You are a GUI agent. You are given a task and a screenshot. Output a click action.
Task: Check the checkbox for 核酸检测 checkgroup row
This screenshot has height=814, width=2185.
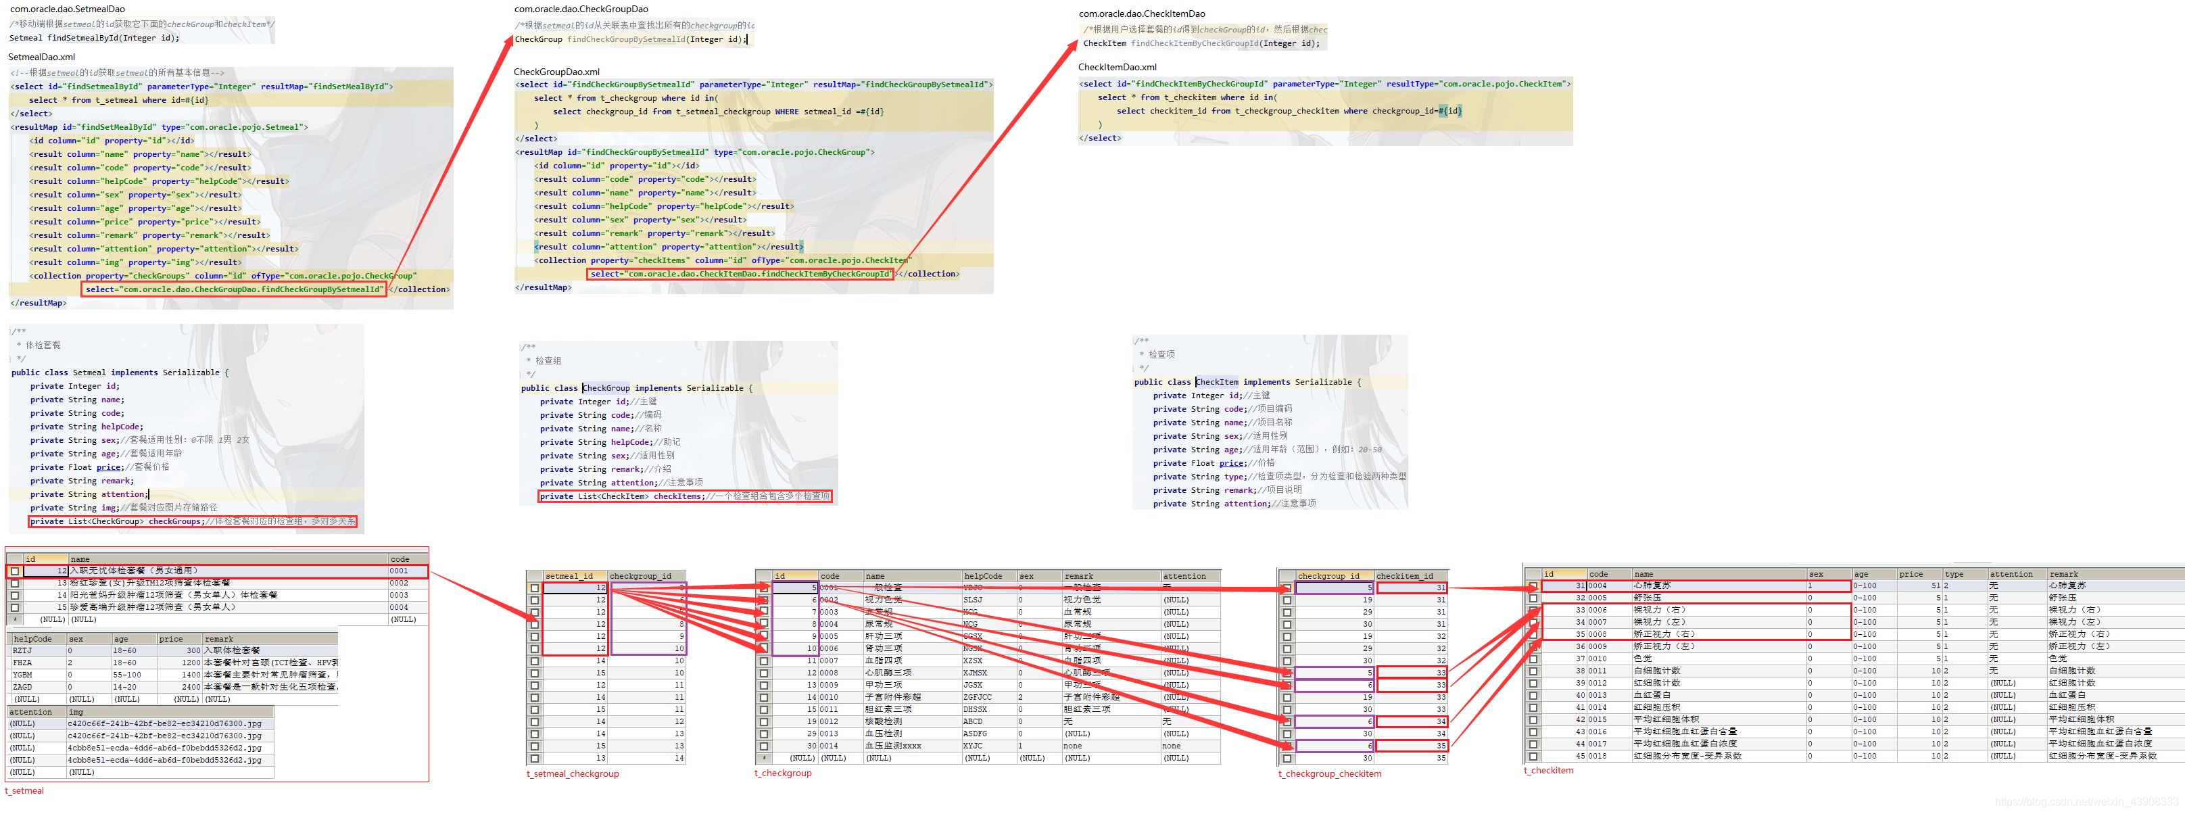tap(763, 721)
